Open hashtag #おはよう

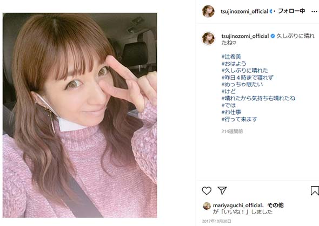(x=234, y=64)
